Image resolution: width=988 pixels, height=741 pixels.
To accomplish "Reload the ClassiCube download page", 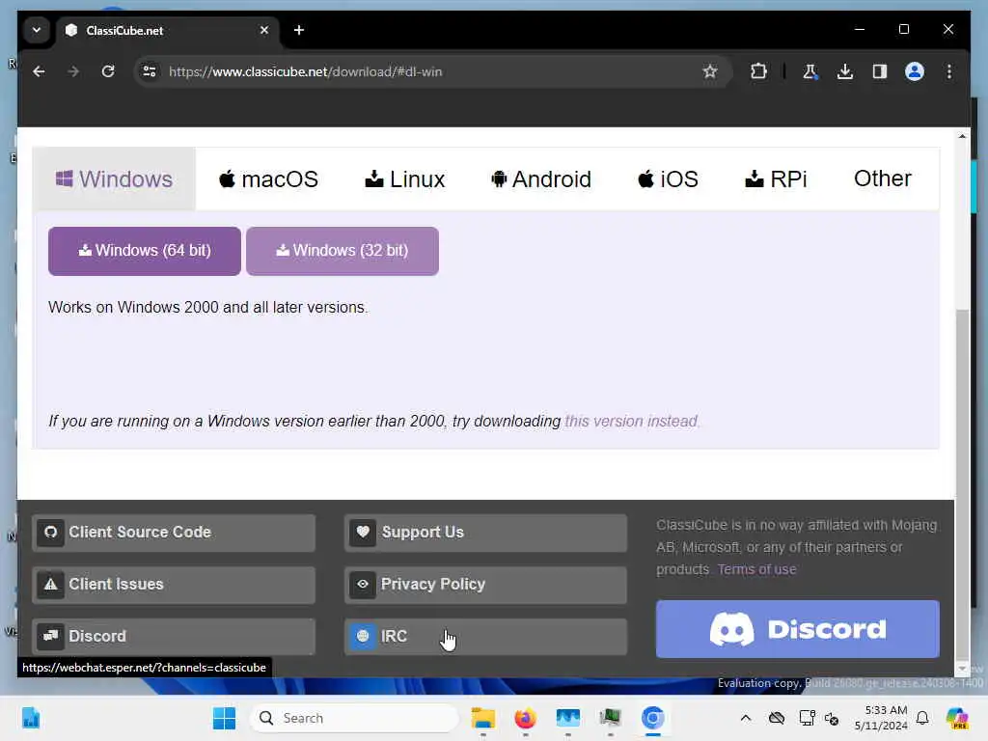I will pos(108,71).
